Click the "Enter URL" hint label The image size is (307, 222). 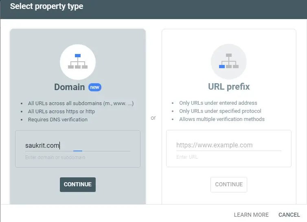click(187, 157)
